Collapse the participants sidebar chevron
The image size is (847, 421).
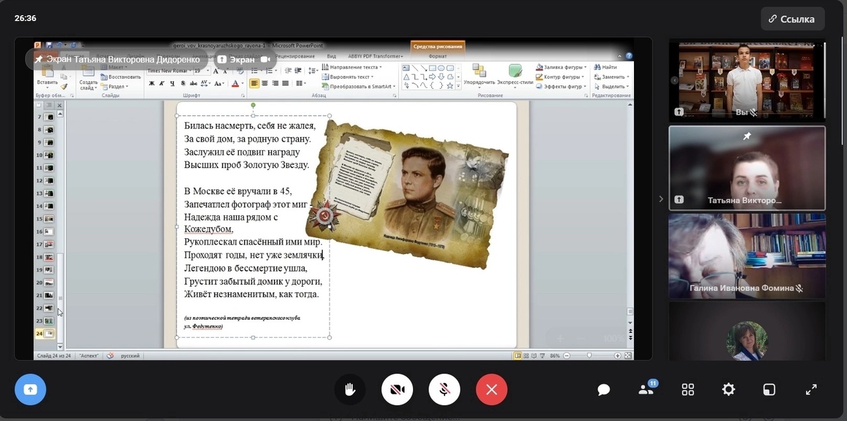(x=660, y=199)
